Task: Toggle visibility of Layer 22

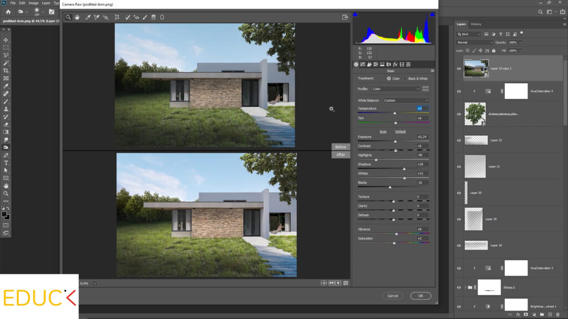Action: pos(459,140)
